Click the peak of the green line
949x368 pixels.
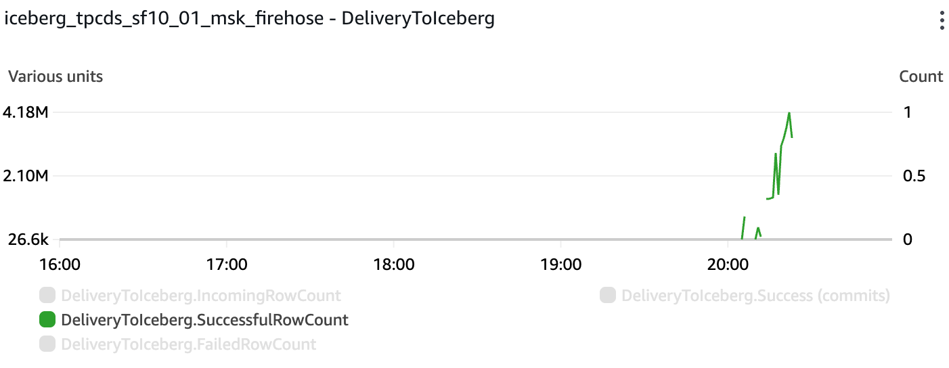point(789,113)
